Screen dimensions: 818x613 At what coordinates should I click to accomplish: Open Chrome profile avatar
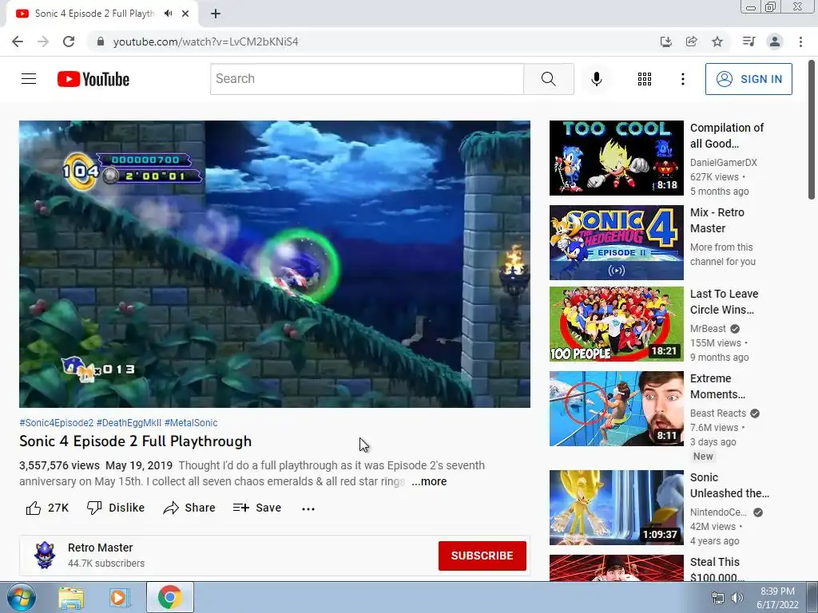(775, 42)
